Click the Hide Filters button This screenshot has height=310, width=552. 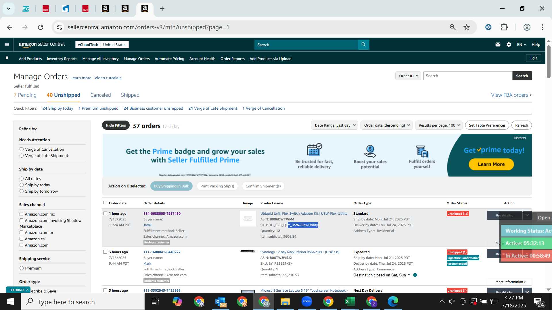[116, 125]
